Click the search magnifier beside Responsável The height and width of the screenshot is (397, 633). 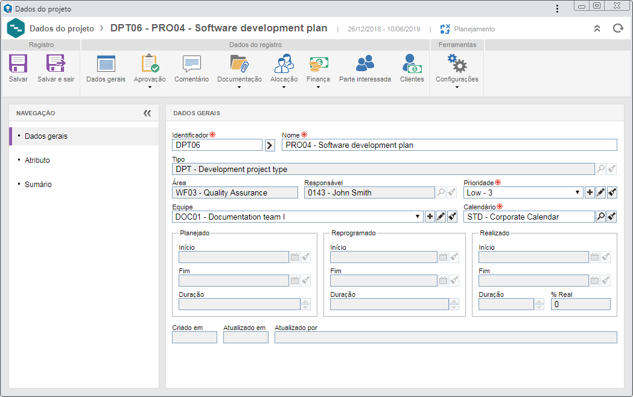[x=441, y=192]
